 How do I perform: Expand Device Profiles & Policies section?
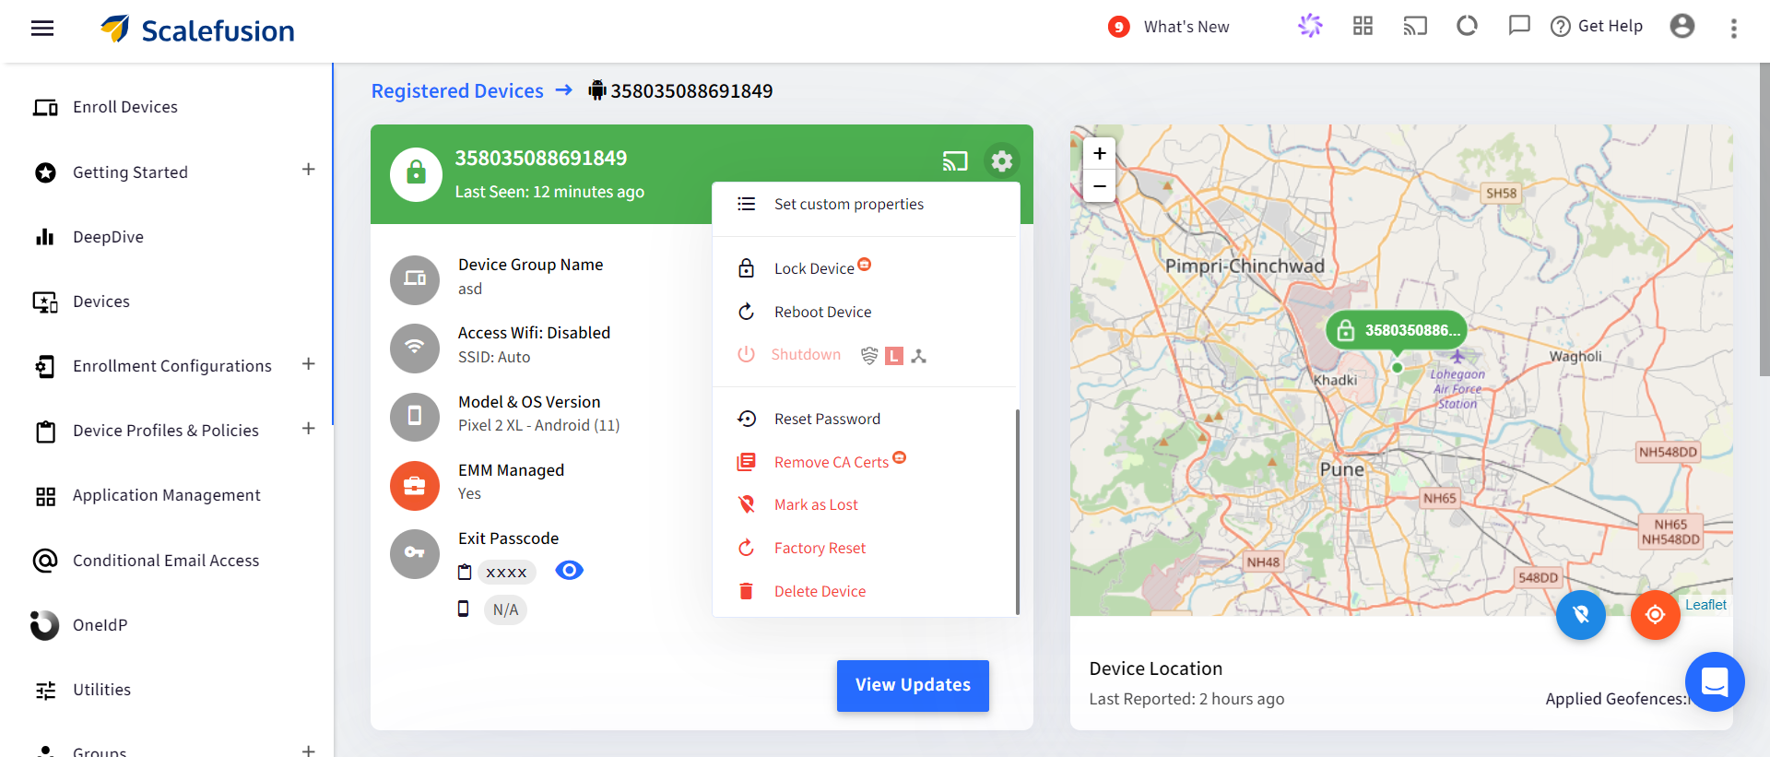pyautogui.click(x=308, y=429)
